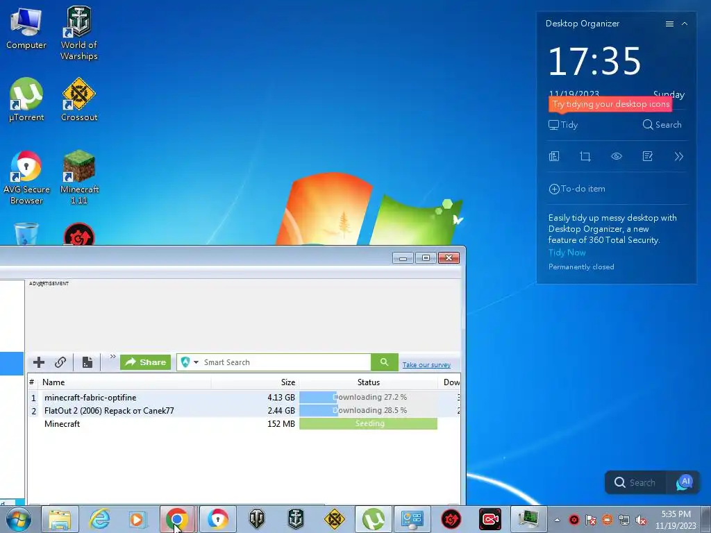Open the search provider shield dropdown
Screen dimensions: 711x533
(x=190, y=362)
